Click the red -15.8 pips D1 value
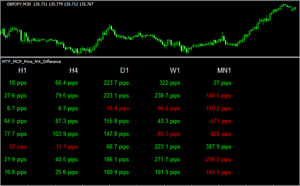300x186 pixels. [117, 109]
